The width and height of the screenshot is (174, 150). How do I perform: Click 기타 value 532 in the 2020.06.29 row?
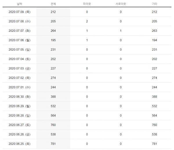154,106
